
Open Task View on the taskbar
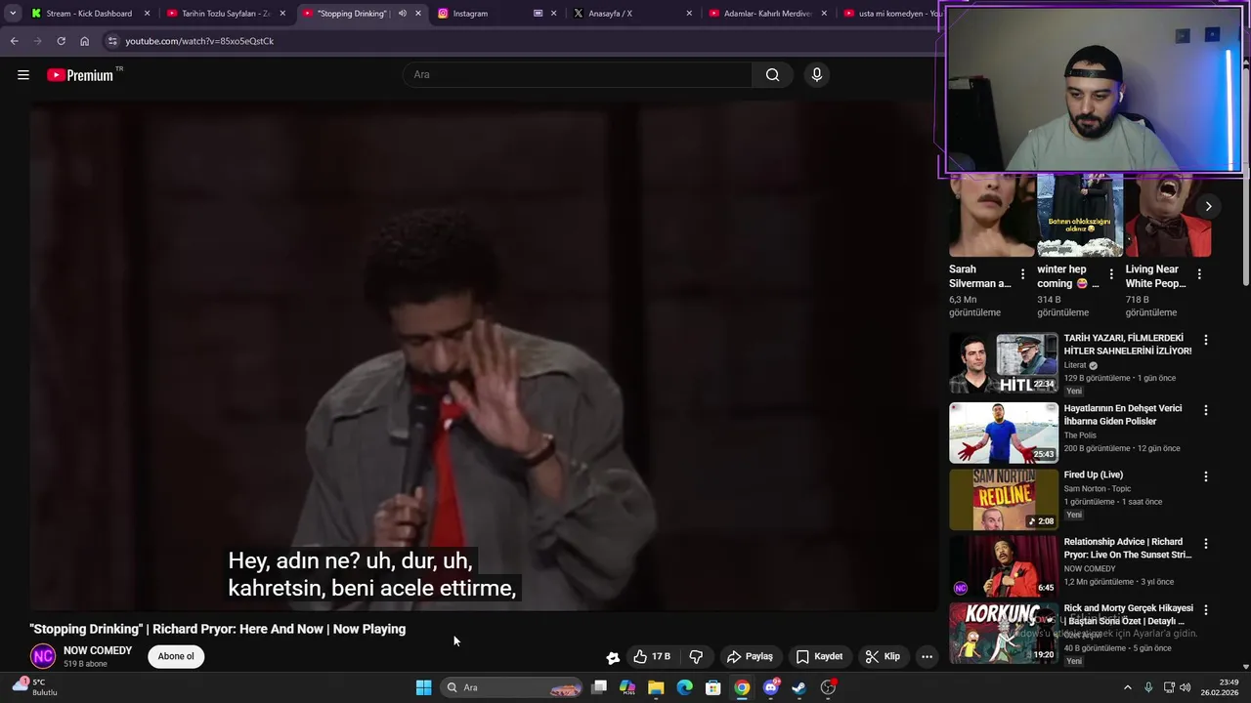point(599,687)
